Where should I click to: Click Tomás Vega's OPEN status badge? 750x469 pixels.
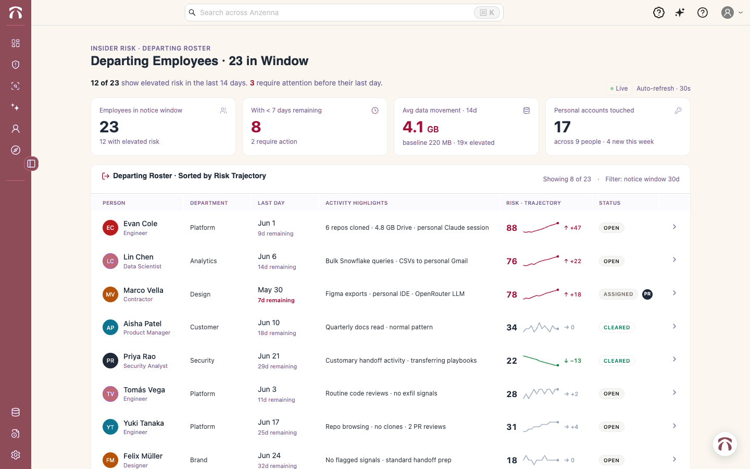(x=611, y=394)
